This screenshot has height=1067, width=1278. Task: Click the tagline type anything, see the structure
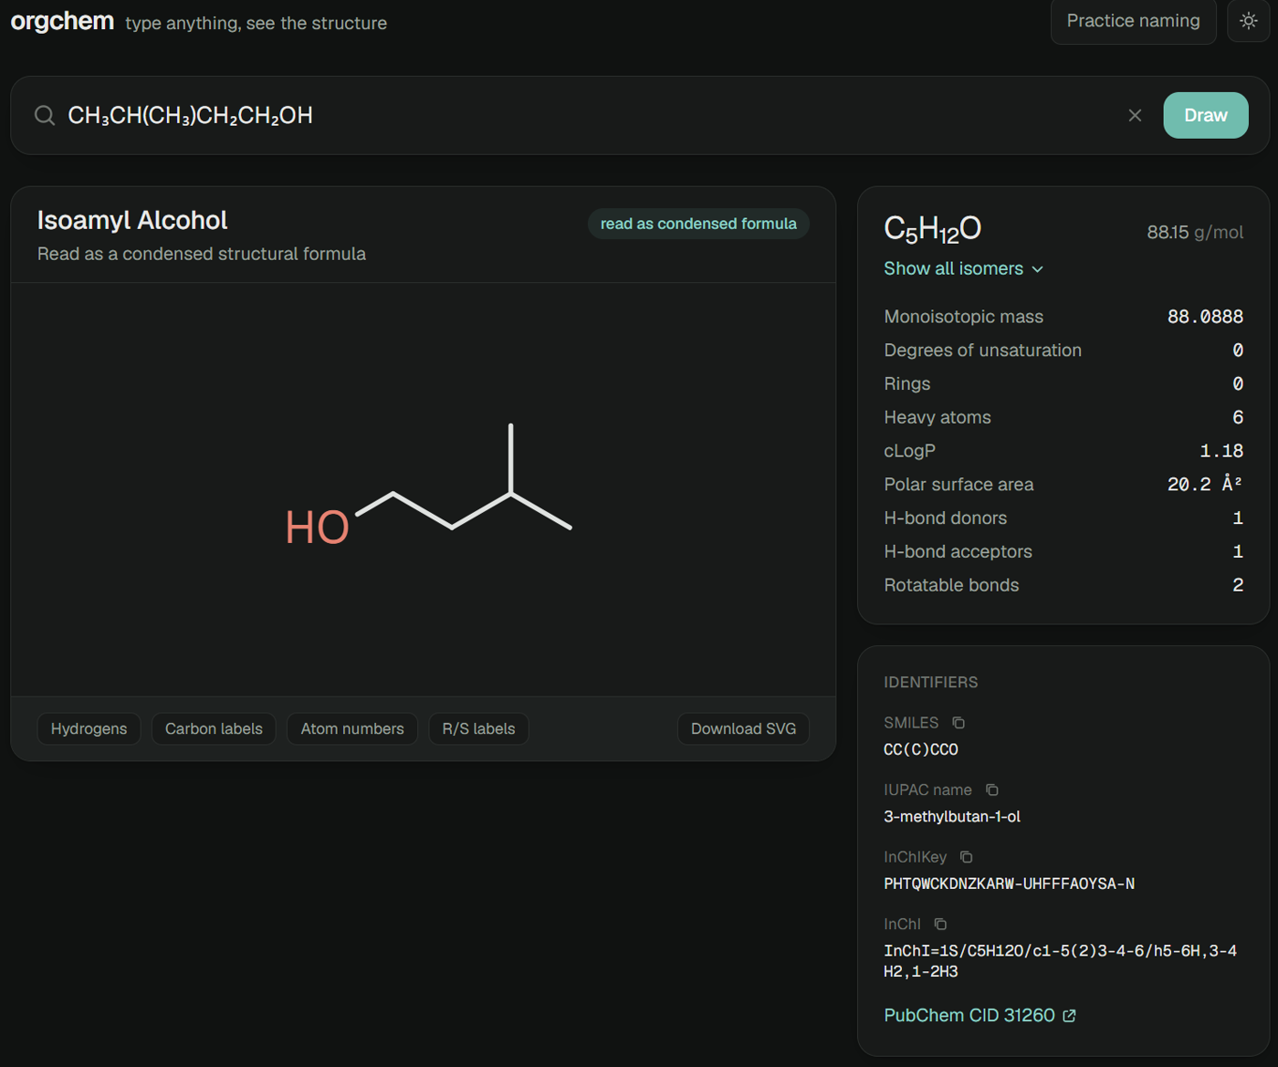pyautogui.click(x=256, y=23)
